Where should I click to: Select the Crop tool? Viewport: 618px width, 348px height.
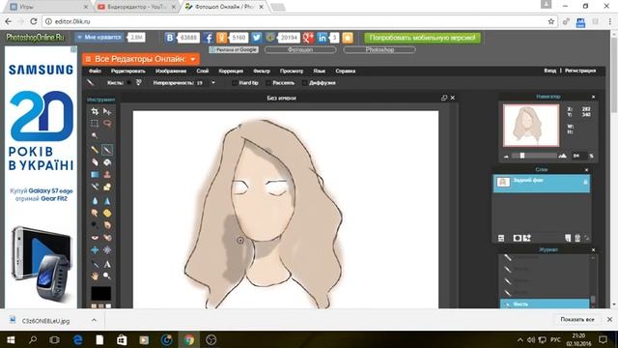95,111
